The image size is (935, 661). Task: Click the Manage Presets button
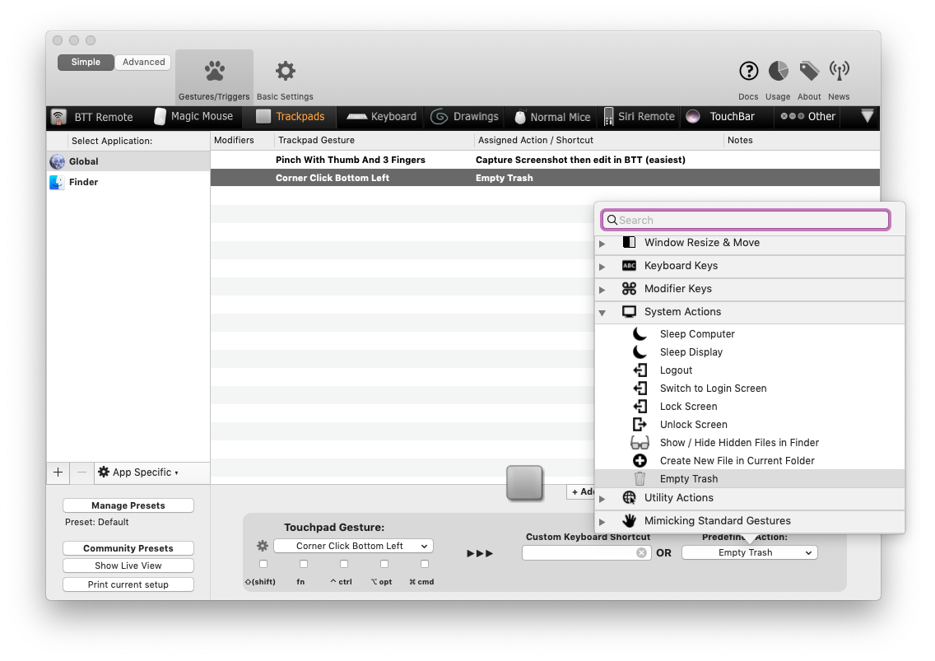[x=128, y=505]
